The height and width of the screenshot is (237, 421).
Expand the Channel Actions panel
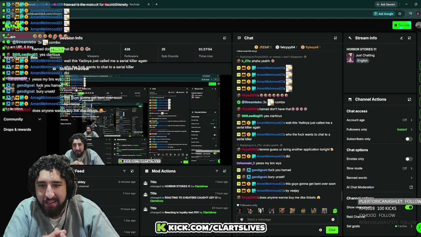click(409, 99)
